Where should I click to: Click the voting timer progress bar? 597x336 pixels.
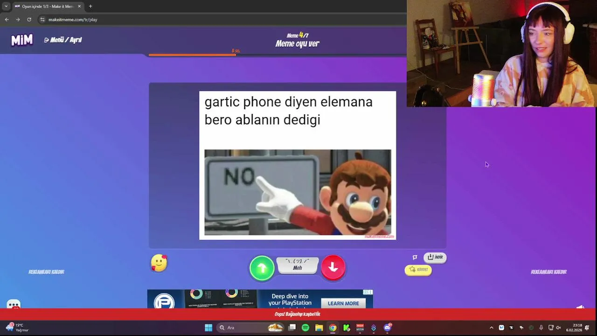click(x=278, y=55)
